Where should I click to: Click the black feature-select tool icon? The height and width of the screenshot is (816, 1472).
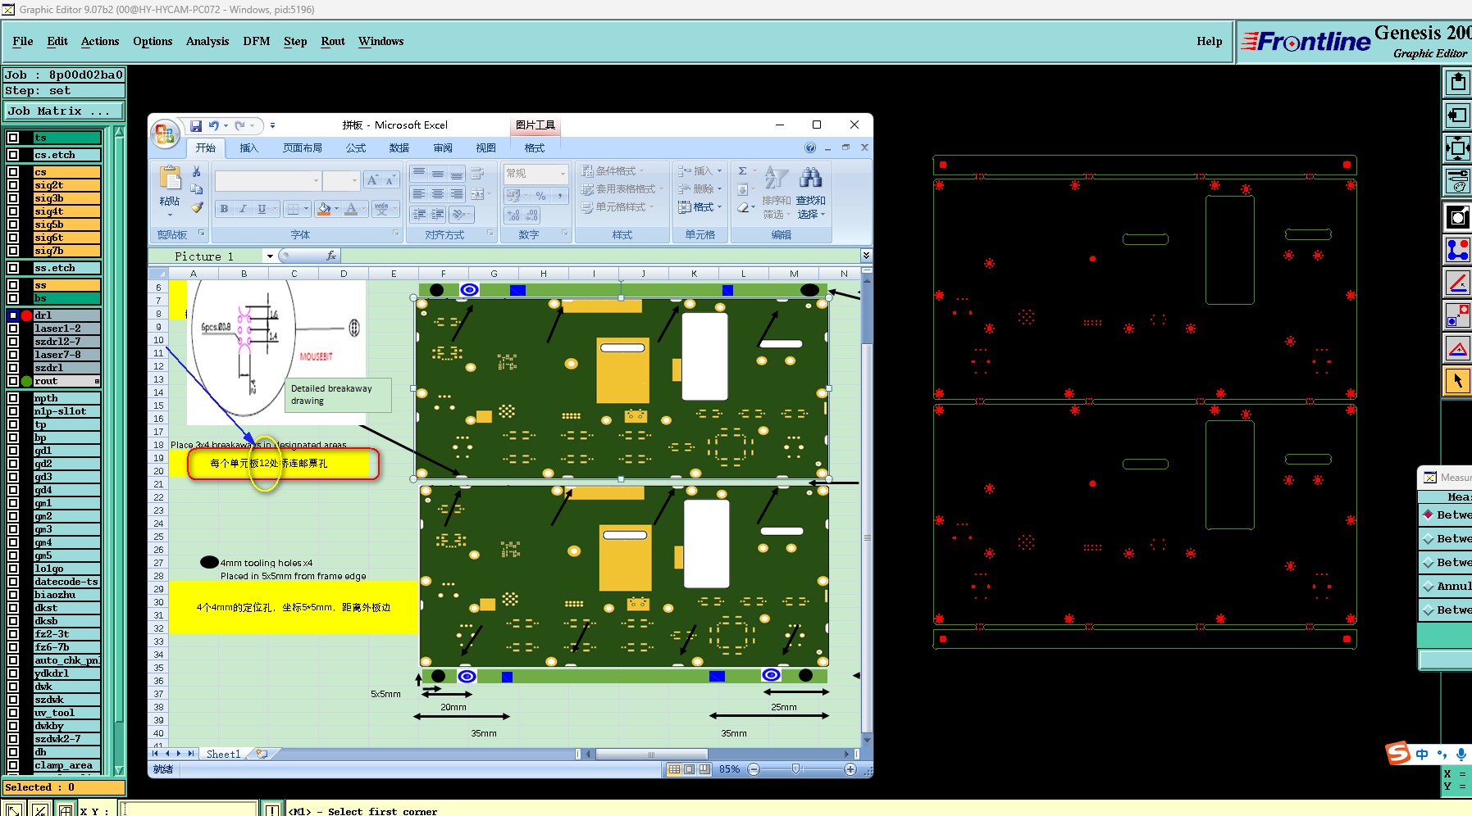[1457, 216]
